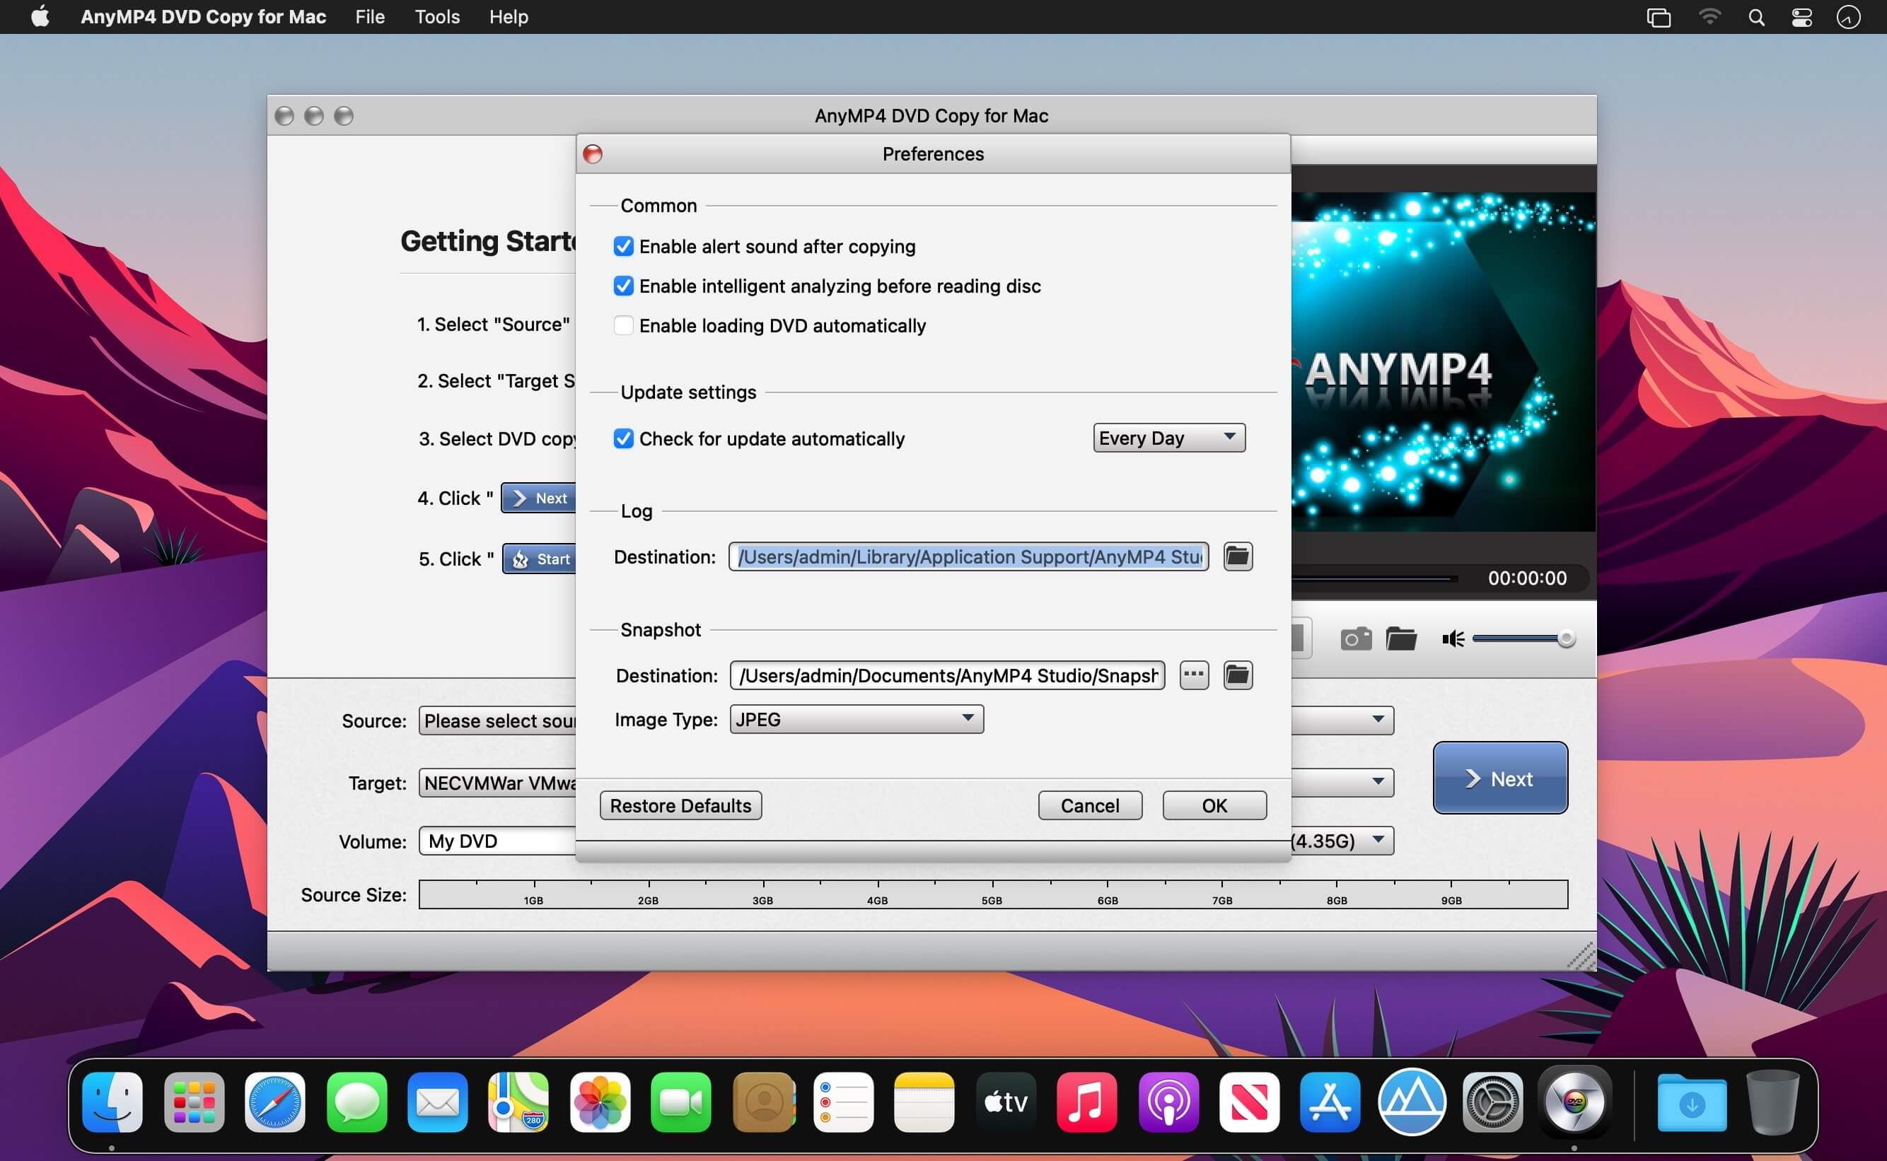Enable loading DVD automatically checkbox

624,325
